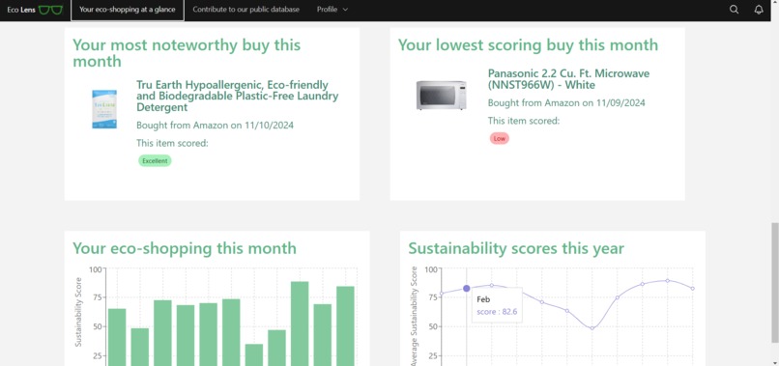
Task: Click the first data point on yearly line chart
Action: tap(441, 294)
